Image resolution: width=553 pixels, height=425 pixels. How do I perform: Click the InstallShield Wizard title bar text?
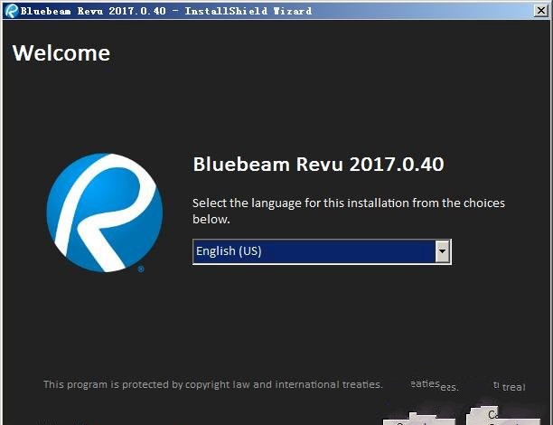166,11
